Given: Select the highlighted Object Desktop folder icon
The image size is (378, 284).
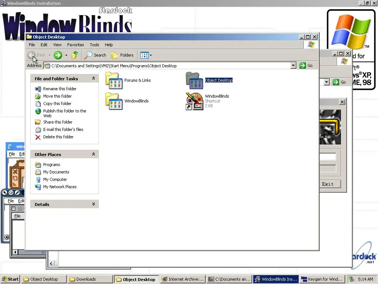Looking at the screenshot, I should tap(194, 80).
